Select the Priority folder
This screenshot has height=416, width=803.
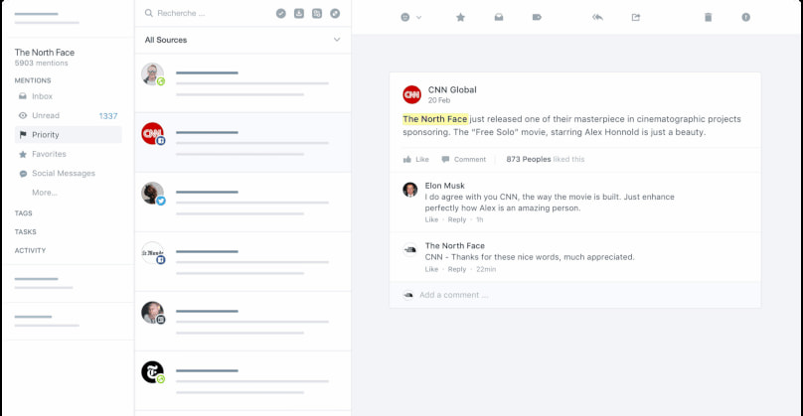[69, 135]
